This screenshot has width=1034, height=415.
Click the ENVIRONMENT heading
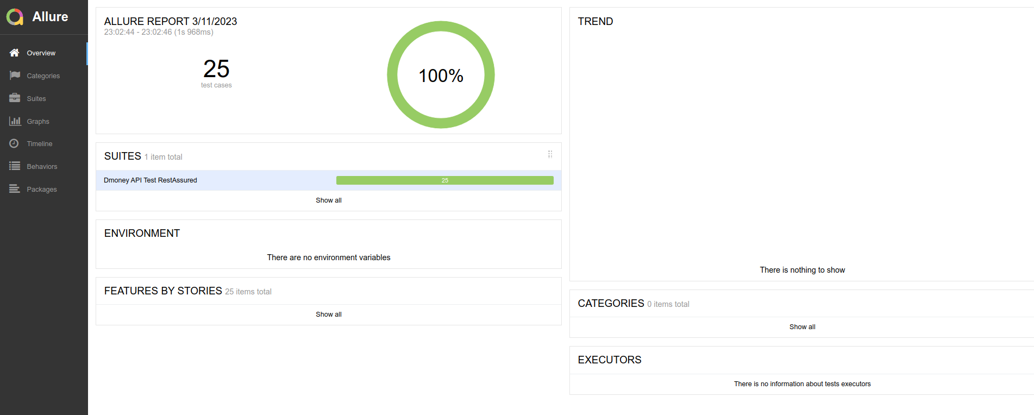tap(142, 233)
